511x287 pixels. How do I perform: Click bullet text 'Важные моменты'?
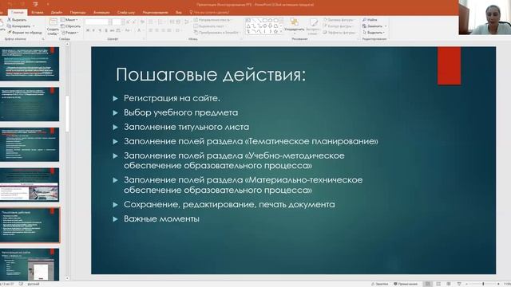[161, 218]
